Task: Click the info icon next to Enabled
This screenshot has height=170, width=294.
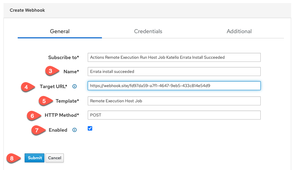Action: (75, 130)
